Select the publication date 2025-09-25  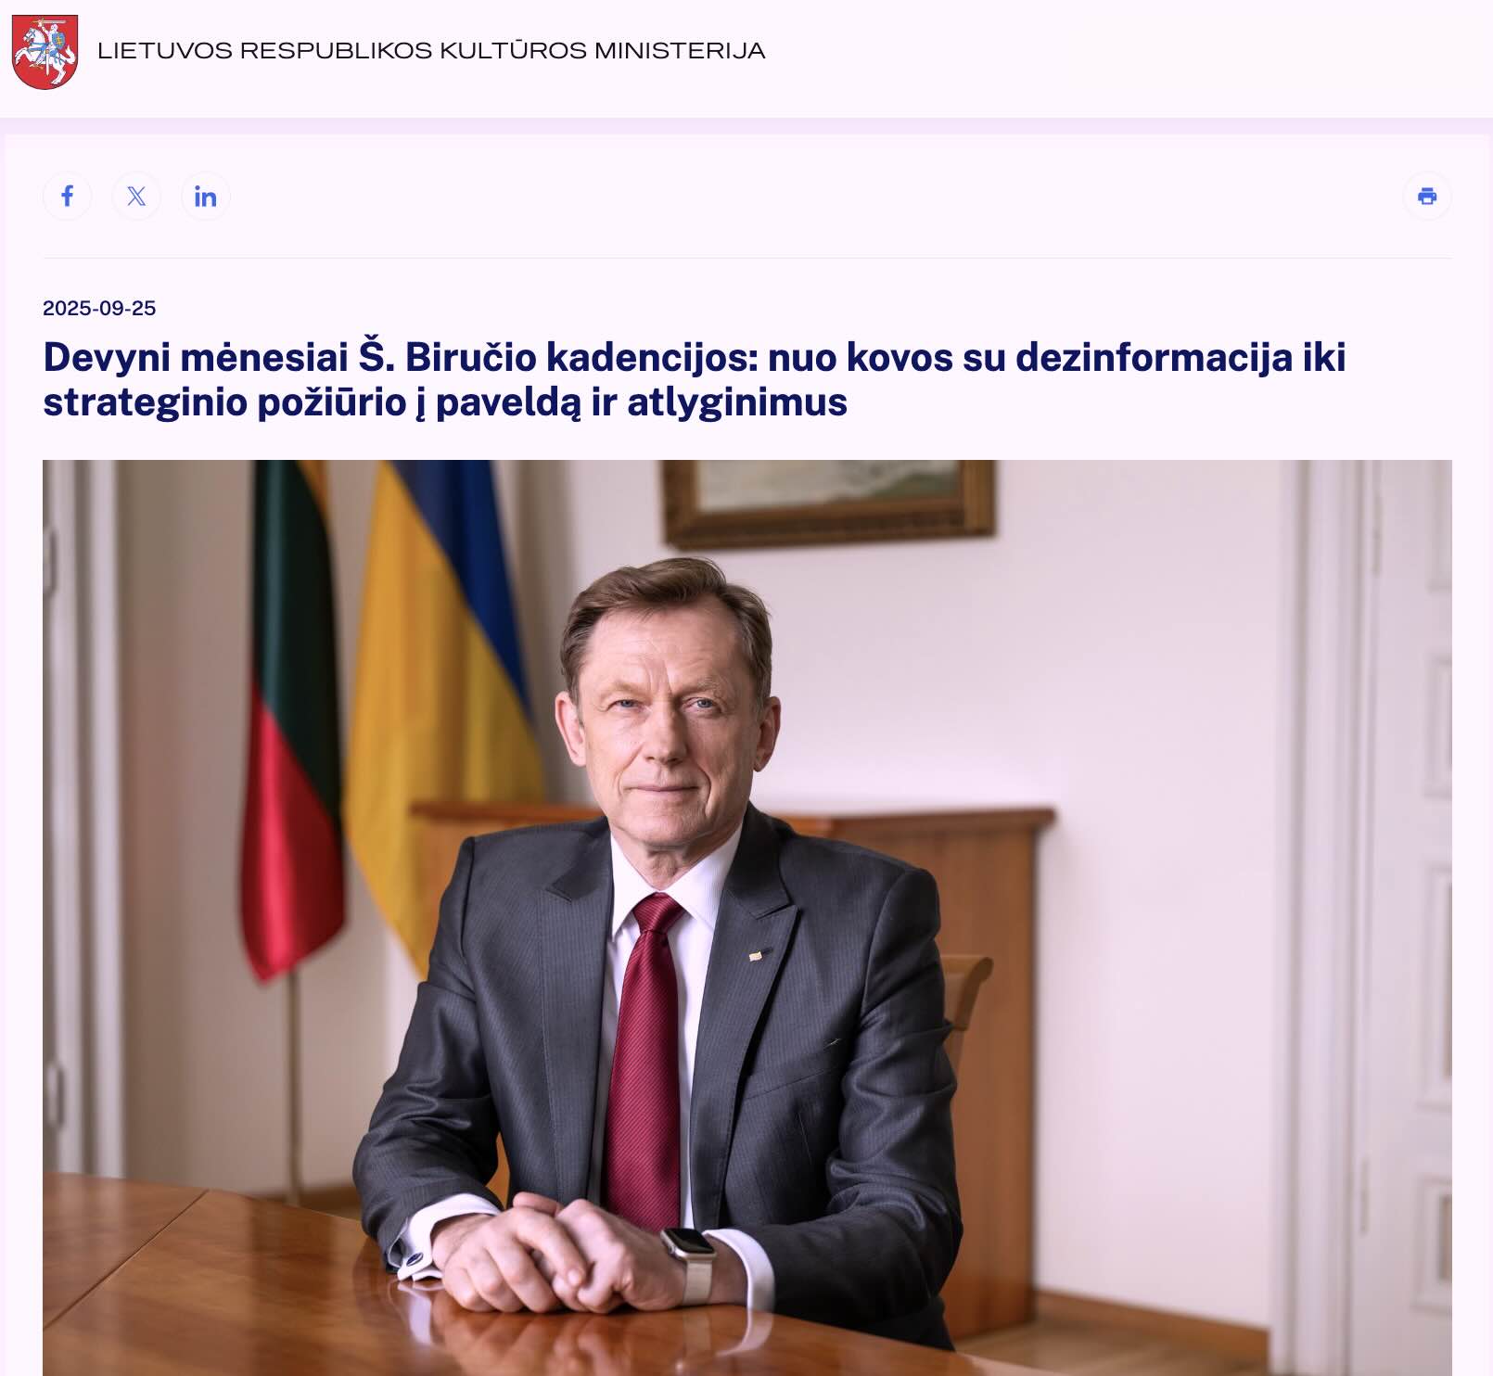99,308
